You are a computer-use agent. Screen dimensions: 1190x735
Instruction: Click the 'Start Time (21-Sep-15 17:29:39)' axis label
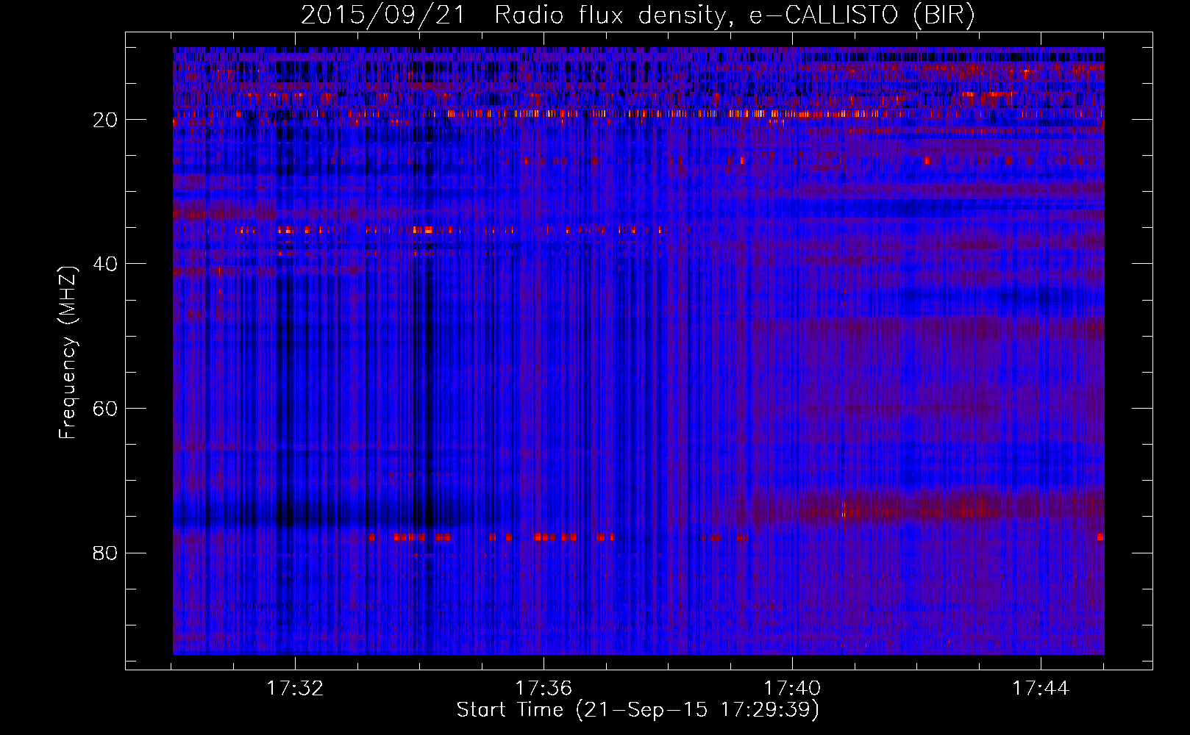638,710
